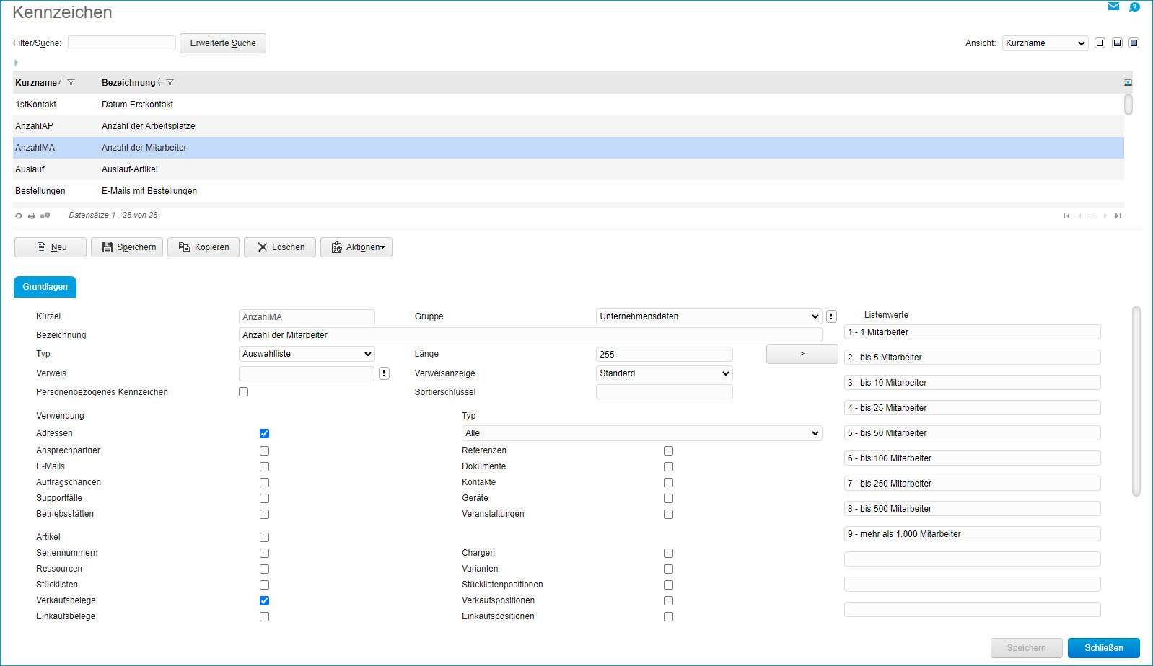1153x666 pixels.
Task: Jump to last page of records
Action: 1118,216
